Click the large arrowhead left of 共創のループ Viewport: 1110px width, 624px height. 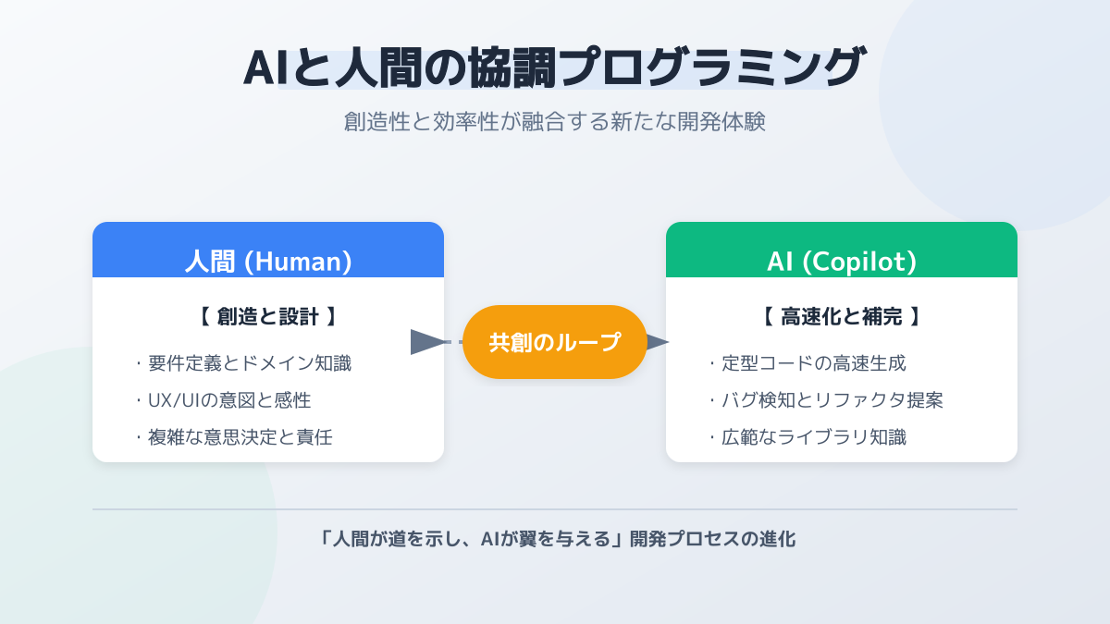426,342
